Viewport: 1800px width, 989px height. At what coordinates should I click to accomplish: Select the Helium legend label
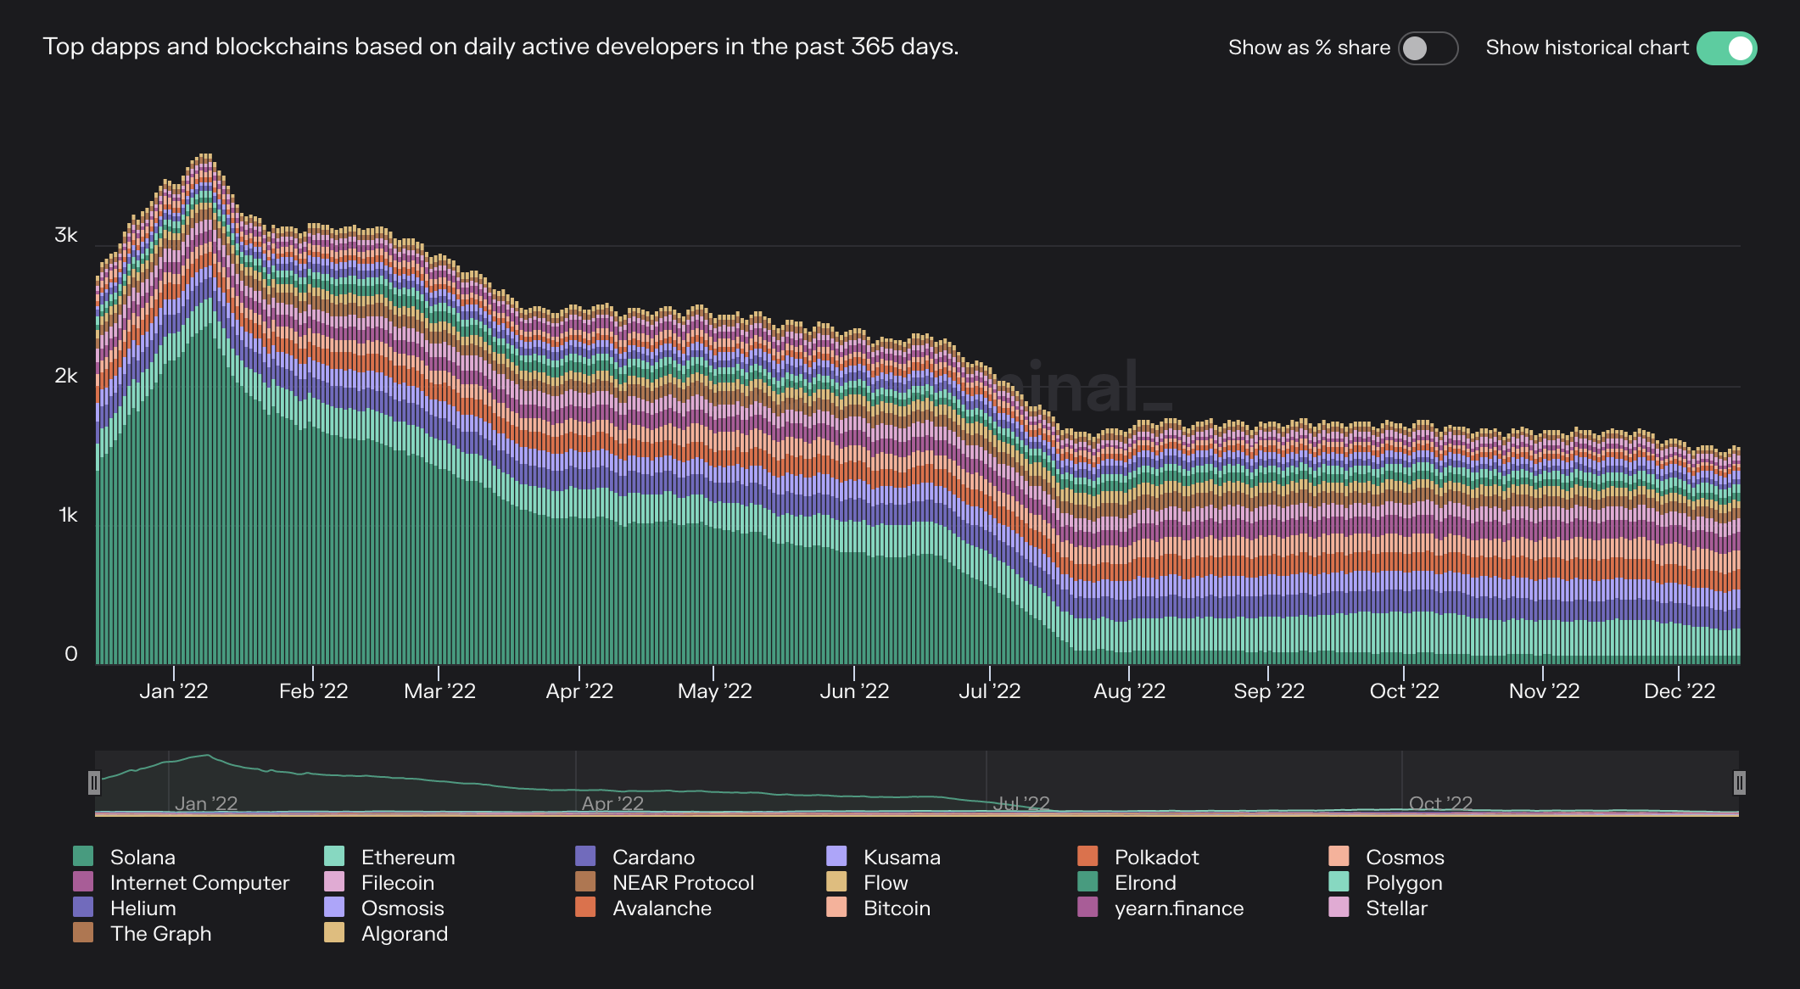143,908
